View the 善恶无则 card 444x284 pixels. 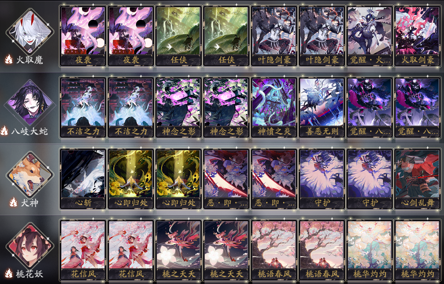[x=322, y=108]
